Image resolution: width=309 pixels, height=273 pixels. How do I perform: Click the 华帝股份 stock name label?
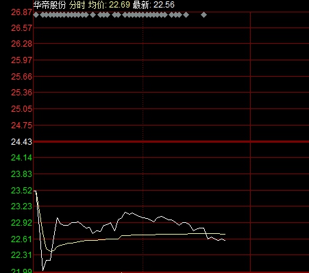(49, 5)
